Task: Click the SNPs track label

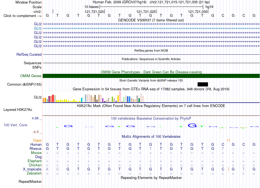Action: coord(37,67)
